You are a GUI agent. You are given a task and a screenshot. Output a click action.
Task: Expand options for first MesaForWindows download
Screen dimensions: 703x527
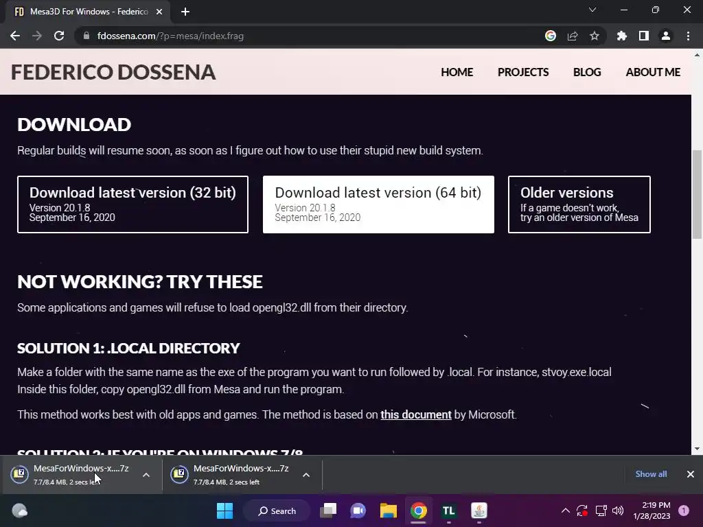coord(146,475)
